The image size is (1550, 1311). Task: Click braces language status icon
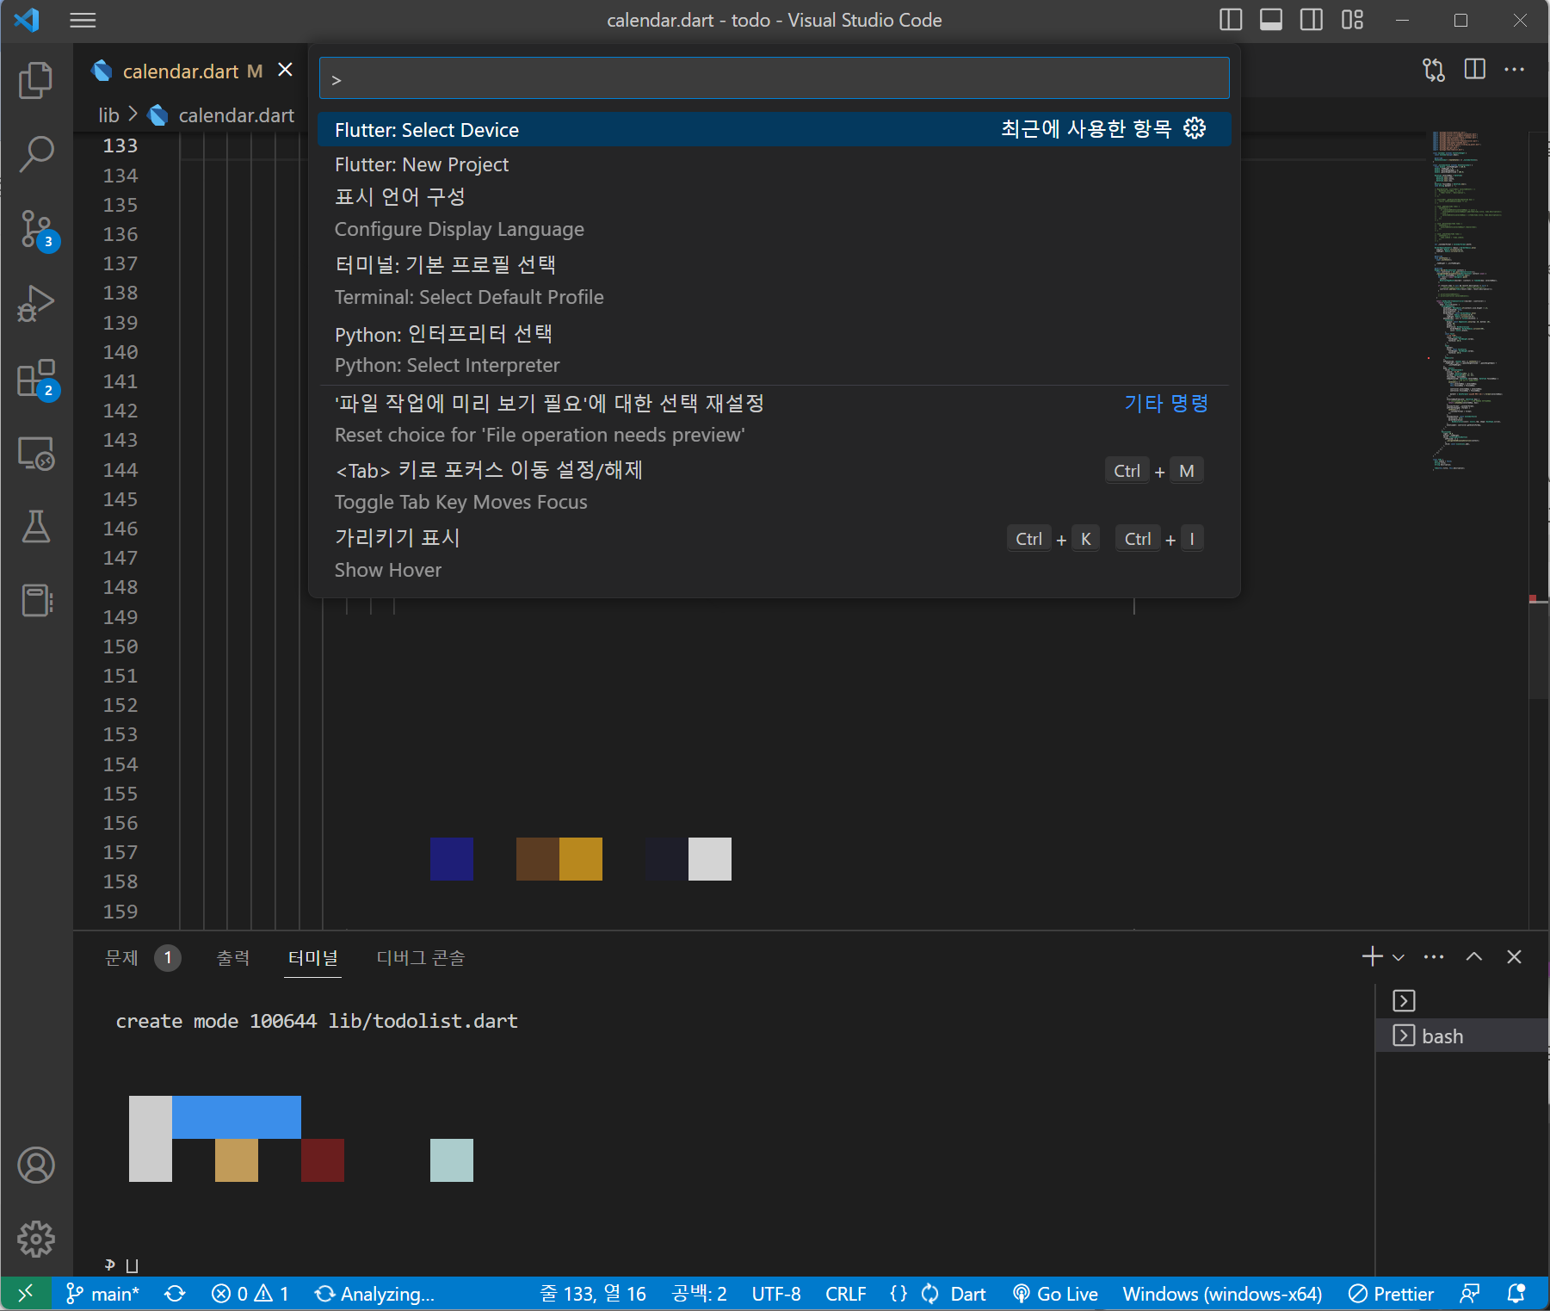(899, 1294)
